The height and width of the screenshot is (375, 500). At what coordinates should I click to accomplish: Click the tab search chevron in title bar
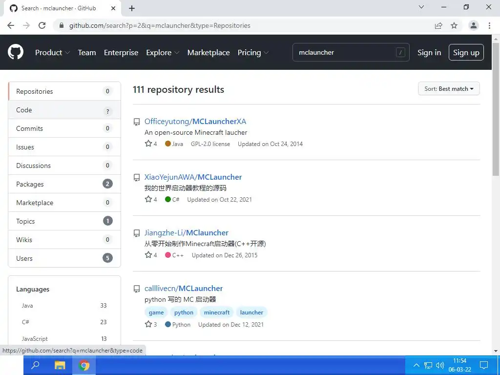(x=421, y=7)
